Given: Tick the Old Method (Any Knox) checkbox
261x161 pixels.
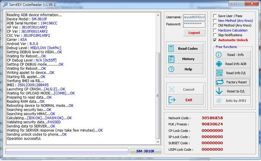Looking at the screenshot, I should 215,25.
